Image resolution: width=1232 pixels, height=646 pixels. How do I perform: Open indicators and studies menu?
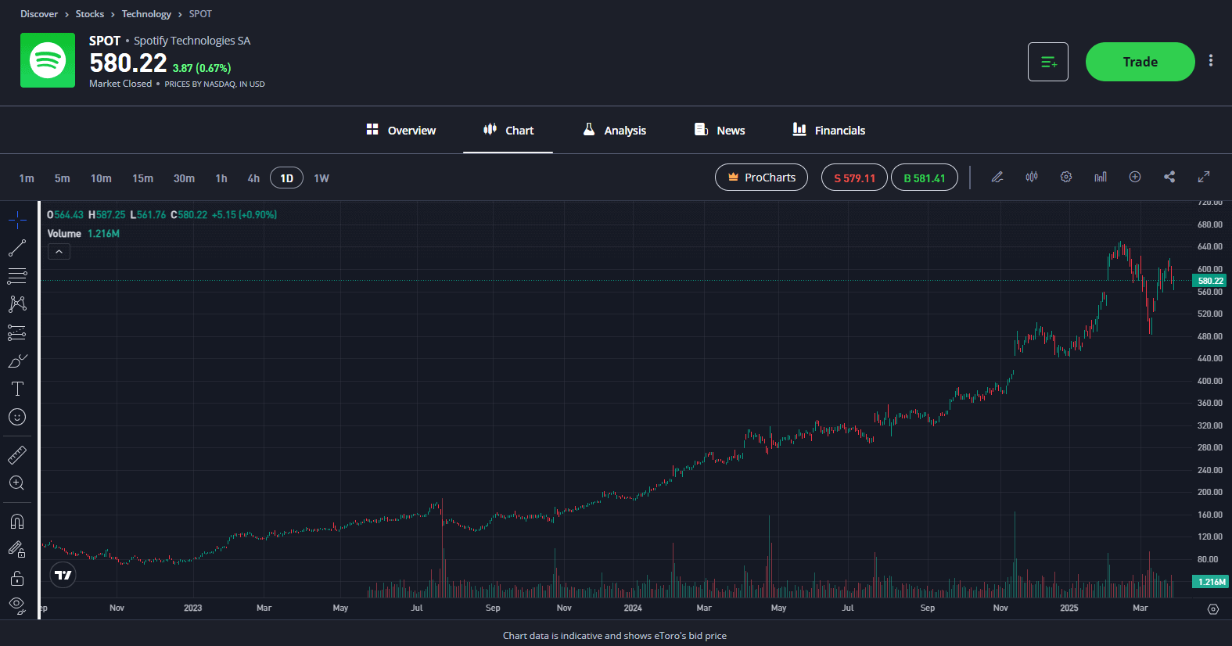(1101, 178)
